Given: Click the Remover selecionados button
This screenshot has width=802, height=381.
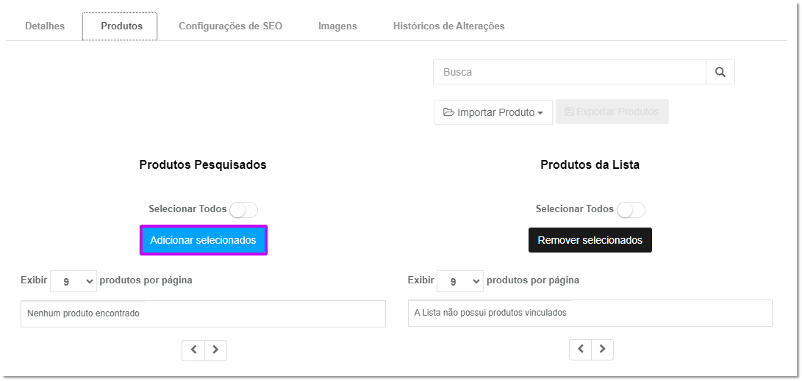Looking at the screenshot, I should tap(590, 240).
